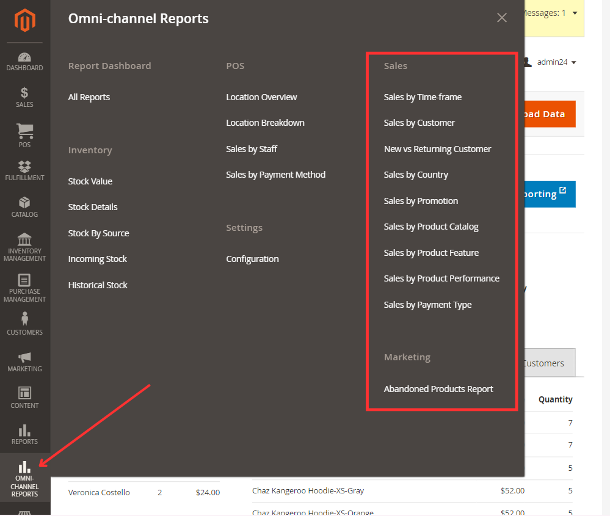
Task: Open the admin24 account dropdown
Action: click(556, 62)
